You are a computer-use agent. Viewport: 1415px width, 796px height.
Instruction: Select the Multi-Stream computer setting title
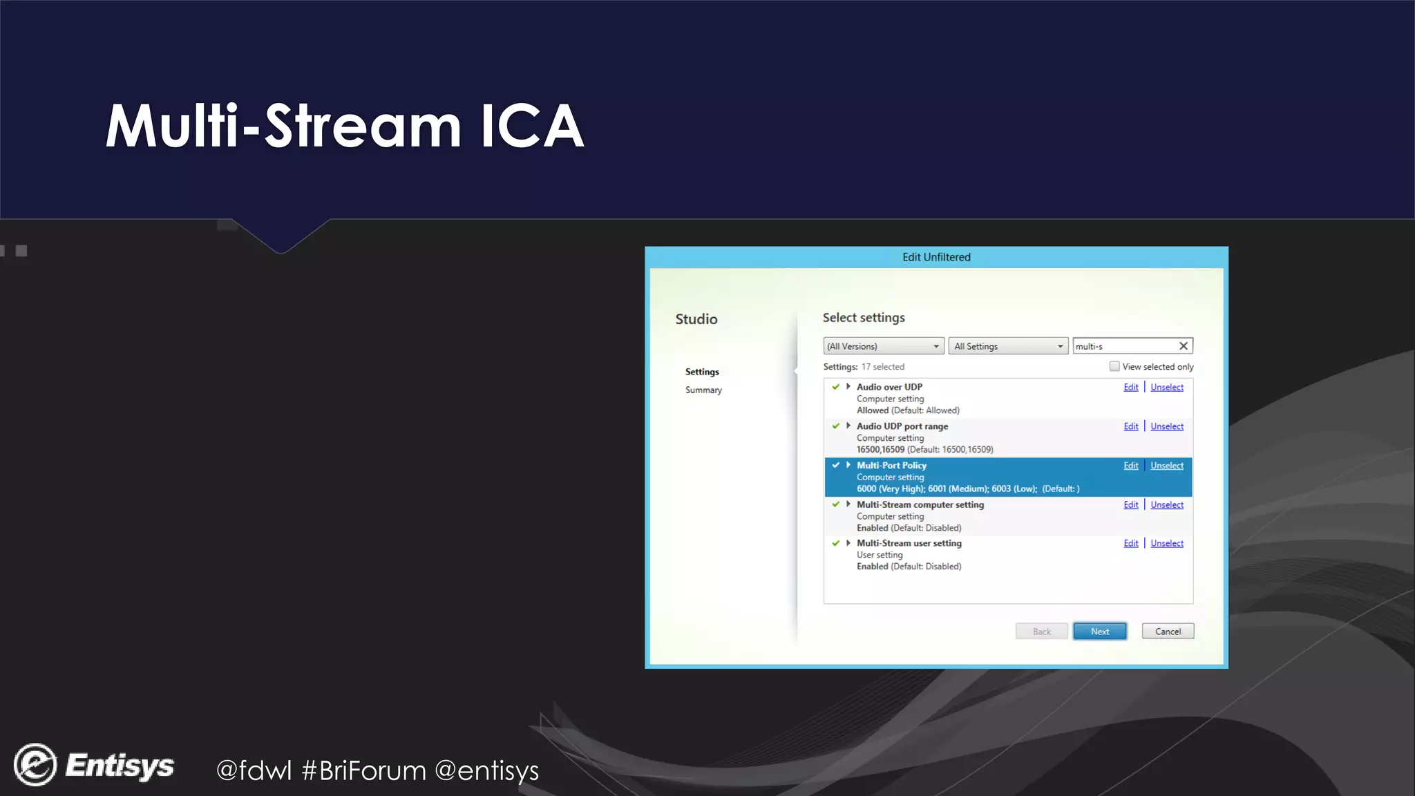point(920,504)
